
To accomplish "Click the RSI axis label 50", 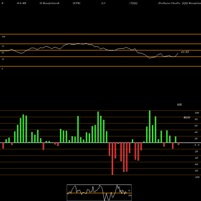I will coord(3,53).
